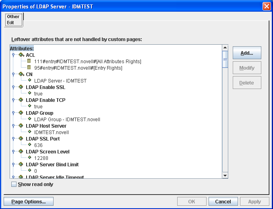
Task: Click the value icon under LDAP Enable SSL
Action: [30, 93]
